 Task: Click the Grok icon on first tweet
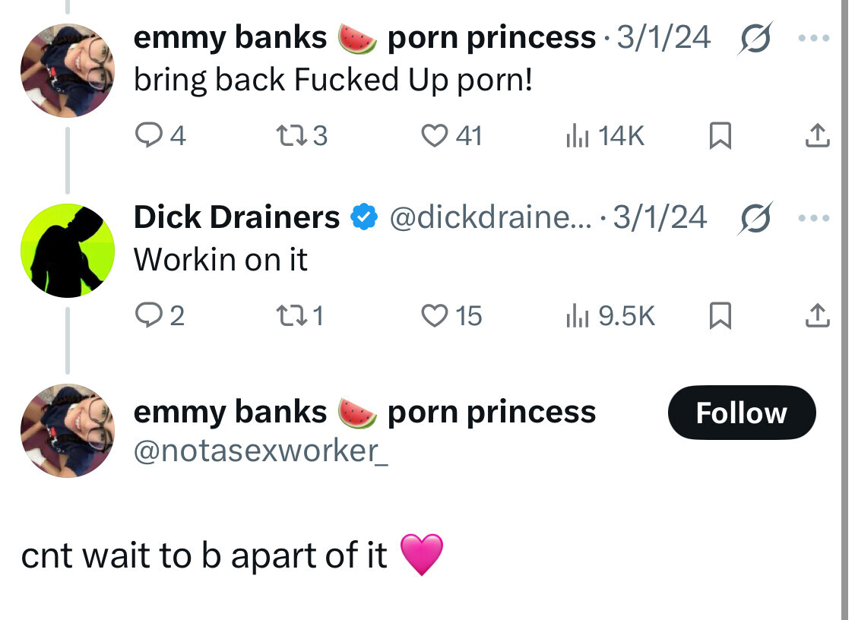point(752,38)
